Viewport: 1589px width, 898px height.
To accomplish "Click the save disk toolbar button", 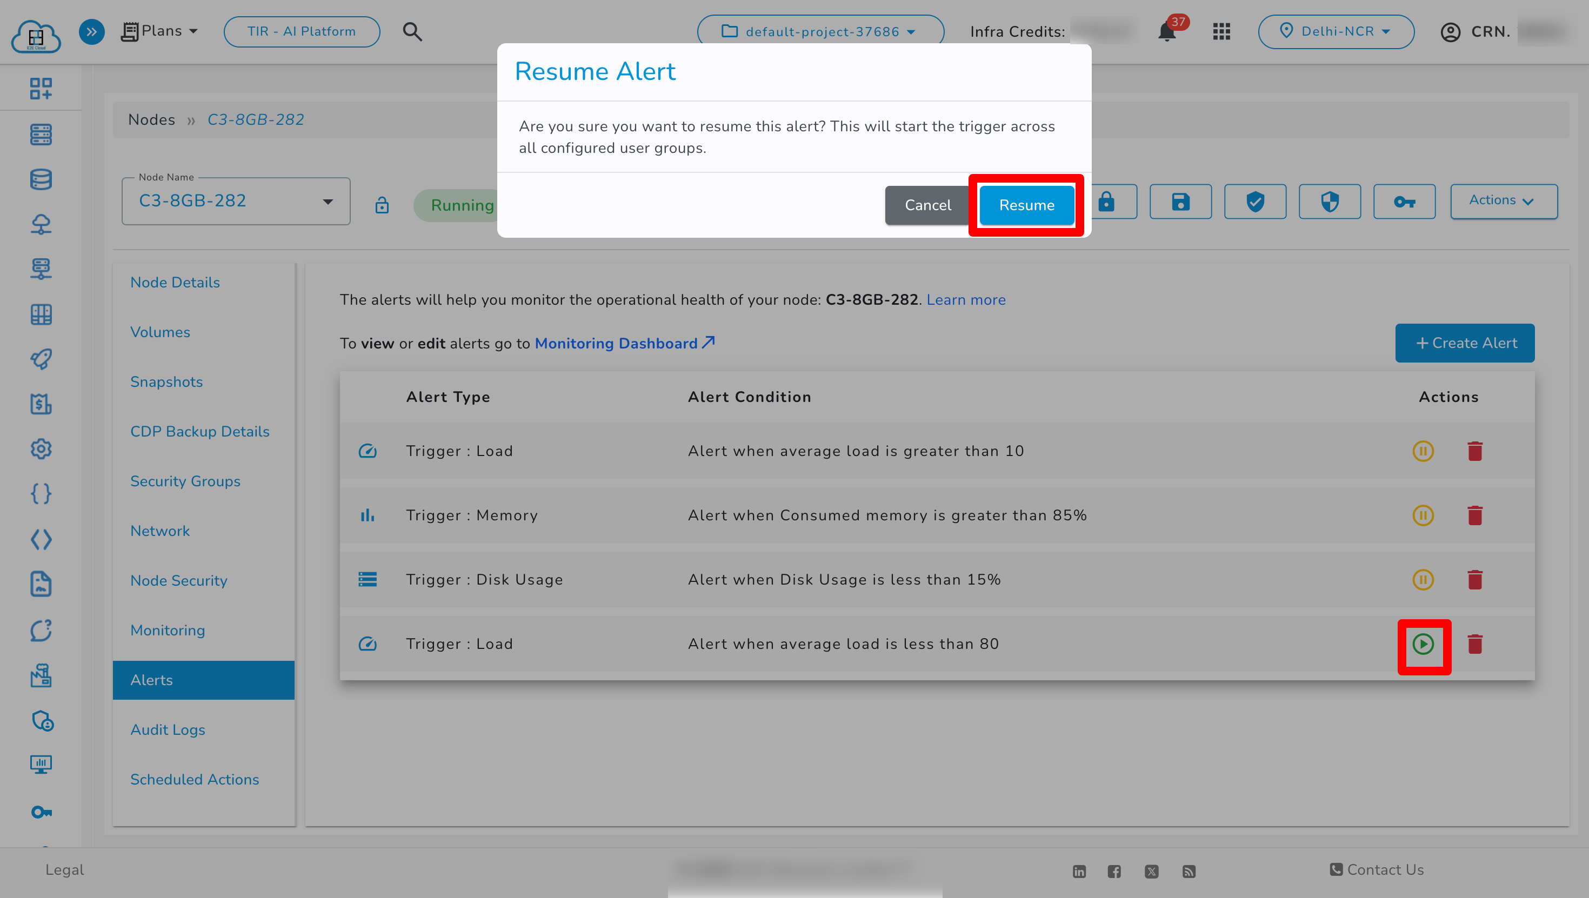I will [1180, 202].
